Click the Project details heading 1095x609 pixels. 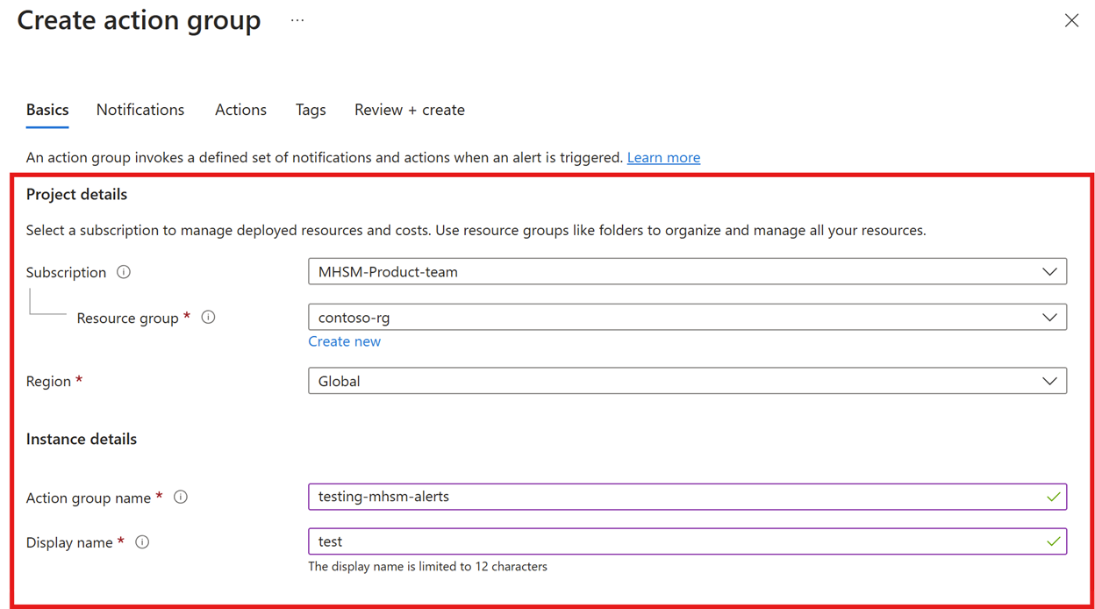point(76,195)
